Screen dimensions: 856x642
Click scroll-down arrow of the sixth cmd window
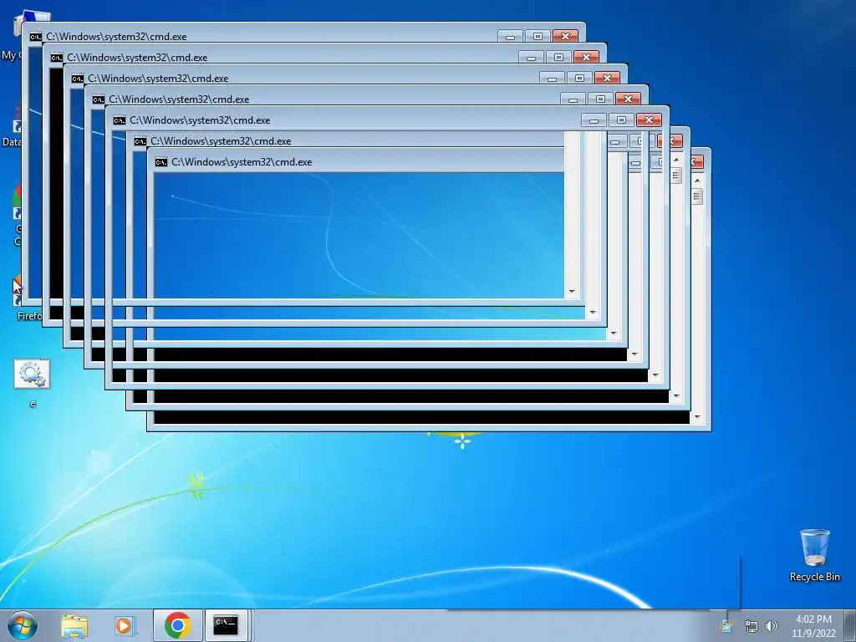676,396
